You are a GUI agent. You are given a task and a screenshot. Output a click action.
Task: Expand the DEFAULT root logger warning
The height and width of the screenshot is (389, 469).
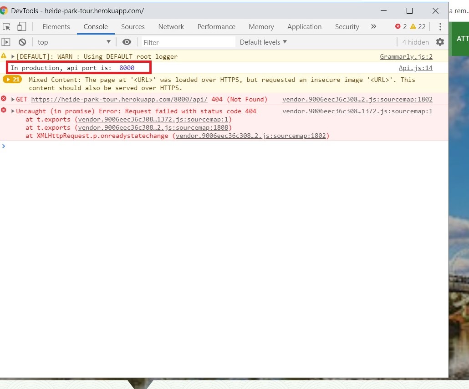pyautogui.click(x=12, y=56)
